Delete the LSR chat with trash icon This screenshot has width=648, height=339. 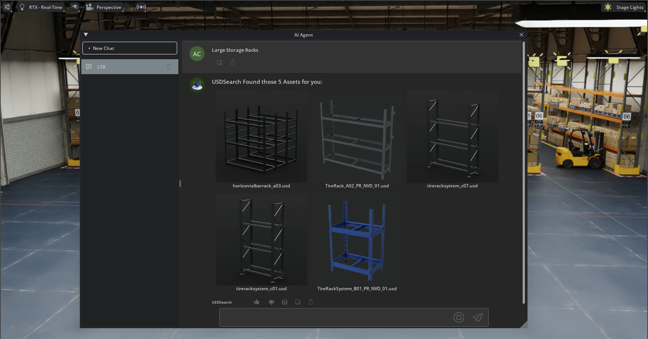[x=169, y=67]
